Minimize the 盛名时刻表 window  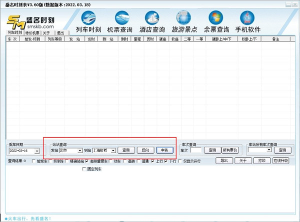point(288,4)
